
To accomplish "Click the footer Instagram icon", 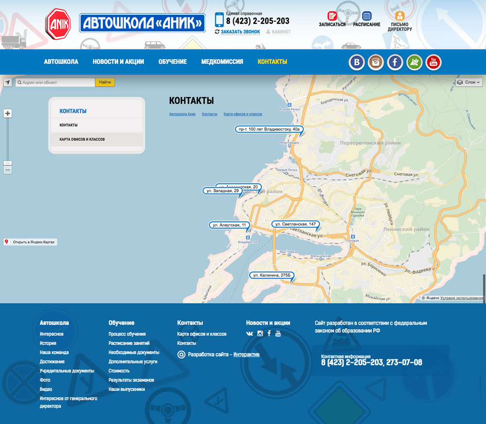I will point(260,334).
